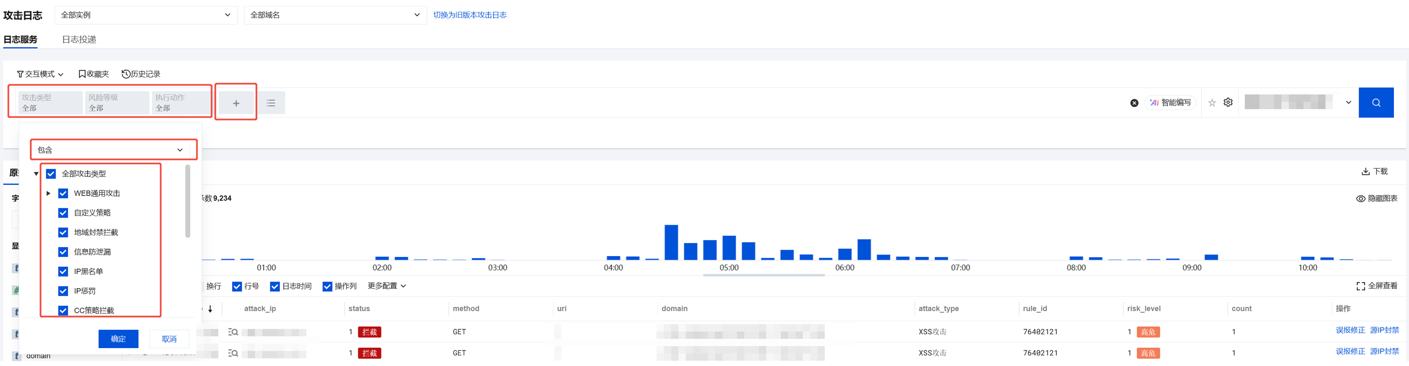This screenshot has height=366, width=1409.
Task: Click the 05:00 time label on the chart
Action: tap(728, 268)
